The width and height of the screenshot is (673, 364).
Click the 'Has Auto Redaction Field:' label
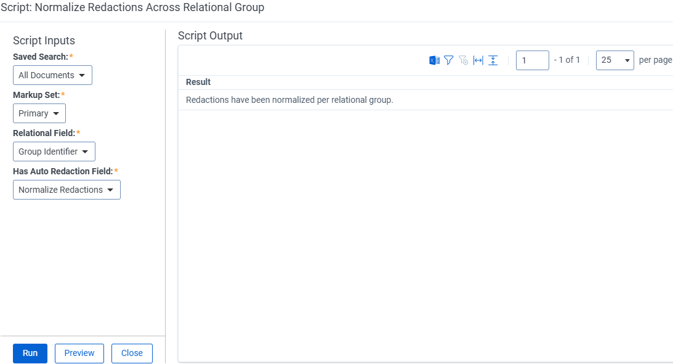point(63,171)
